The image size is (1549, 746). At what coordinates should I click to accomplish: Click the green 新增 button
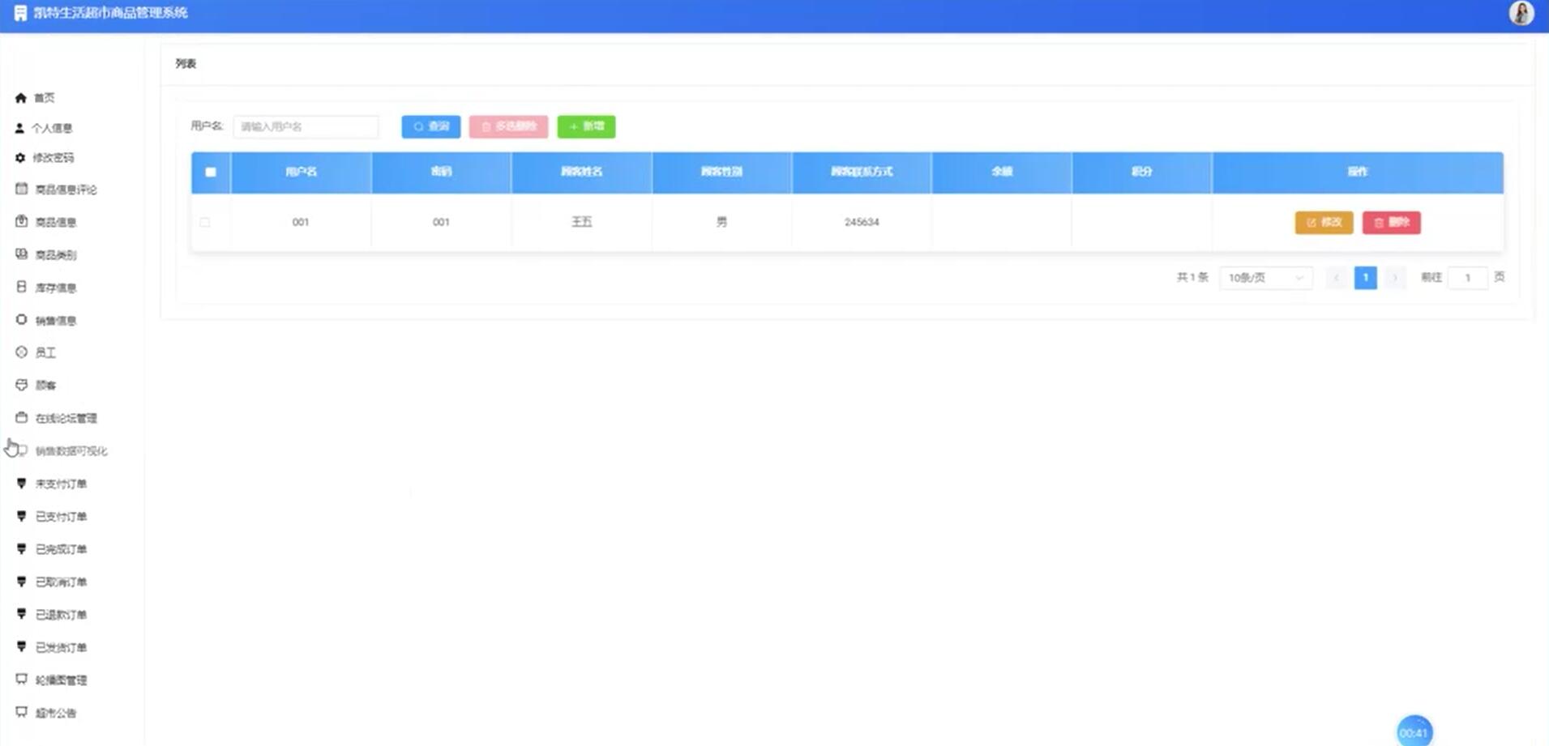point(586,126)
